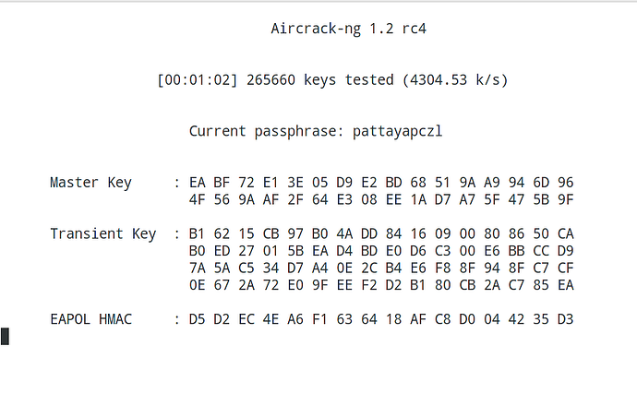Image resolution: width=637 pixels, height=394 pixels.
Task: Click the Transient Key label
Action: click(102, 233)
